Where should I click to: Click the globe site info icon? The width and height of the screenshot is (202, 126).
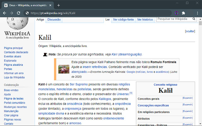pyautogui.click(x=27, y=13)
